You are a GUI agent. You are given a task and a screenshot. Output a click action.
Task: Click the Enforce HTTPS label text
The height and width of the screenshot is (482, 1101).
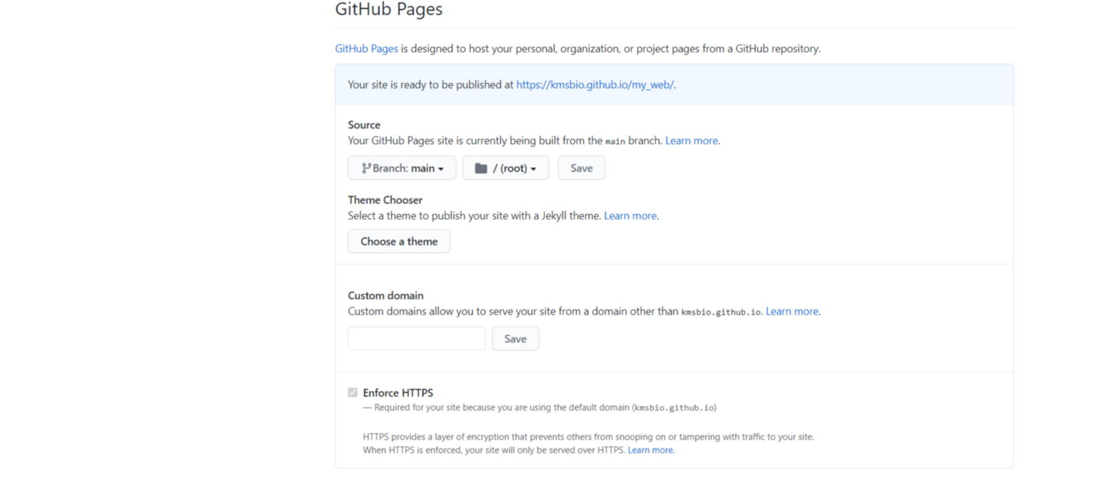tap(398, 393)
